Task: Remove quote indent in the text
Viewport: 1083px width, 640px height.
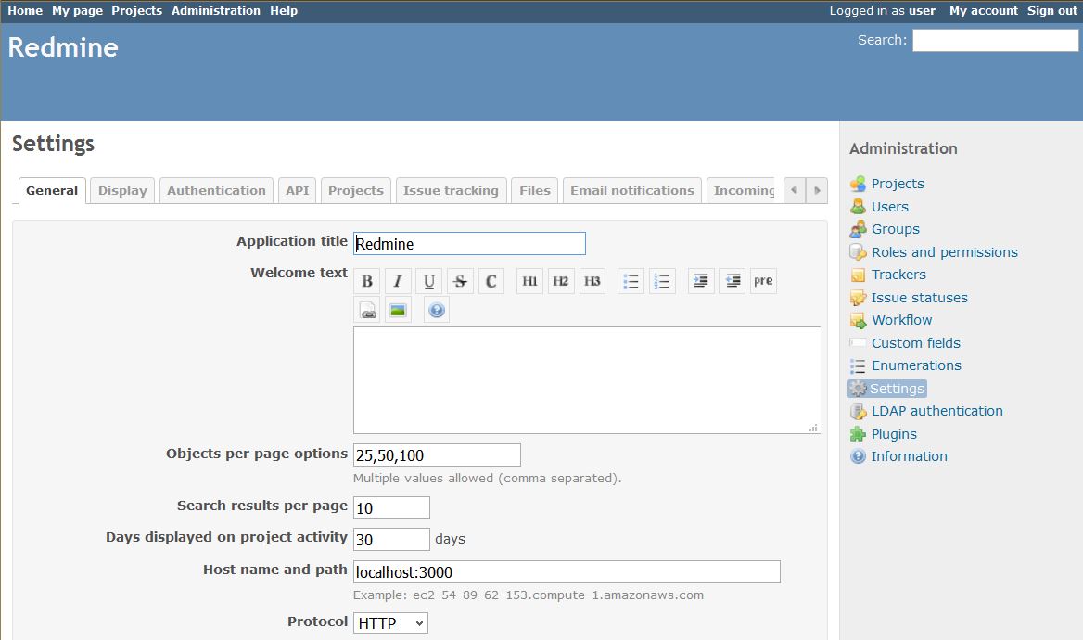Action: (733, 281)
